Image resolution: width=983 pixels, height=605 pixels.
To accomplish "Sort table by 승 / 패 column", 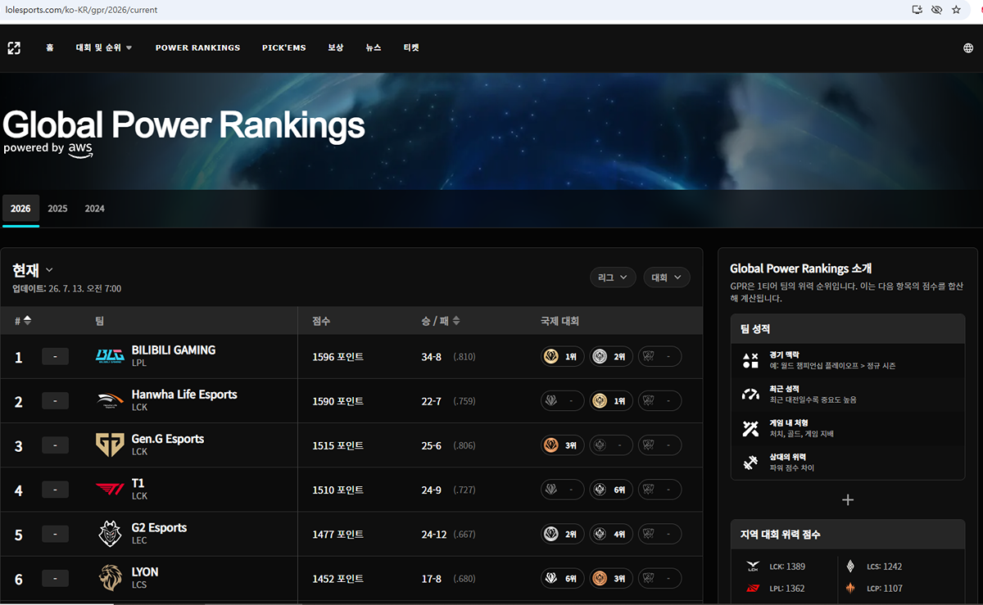I will (441, 321).
